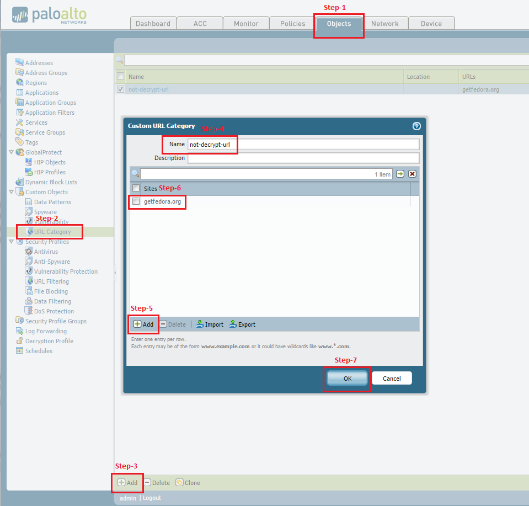The width and height of the screenshot is (529, 506).
Task: Click the dialog sites search field
Action: pyautogui.click(x=266, y=174)
